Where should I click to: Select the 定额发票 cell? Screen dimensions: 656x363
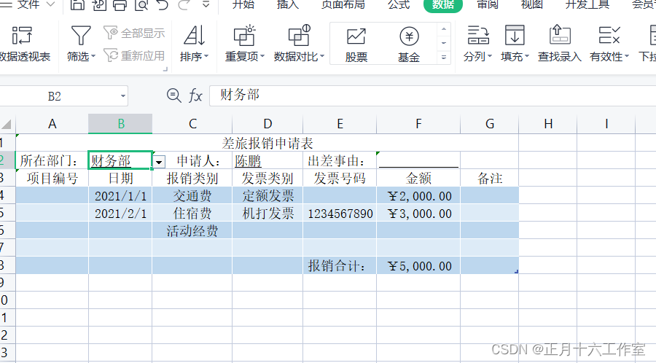point(268,196)
